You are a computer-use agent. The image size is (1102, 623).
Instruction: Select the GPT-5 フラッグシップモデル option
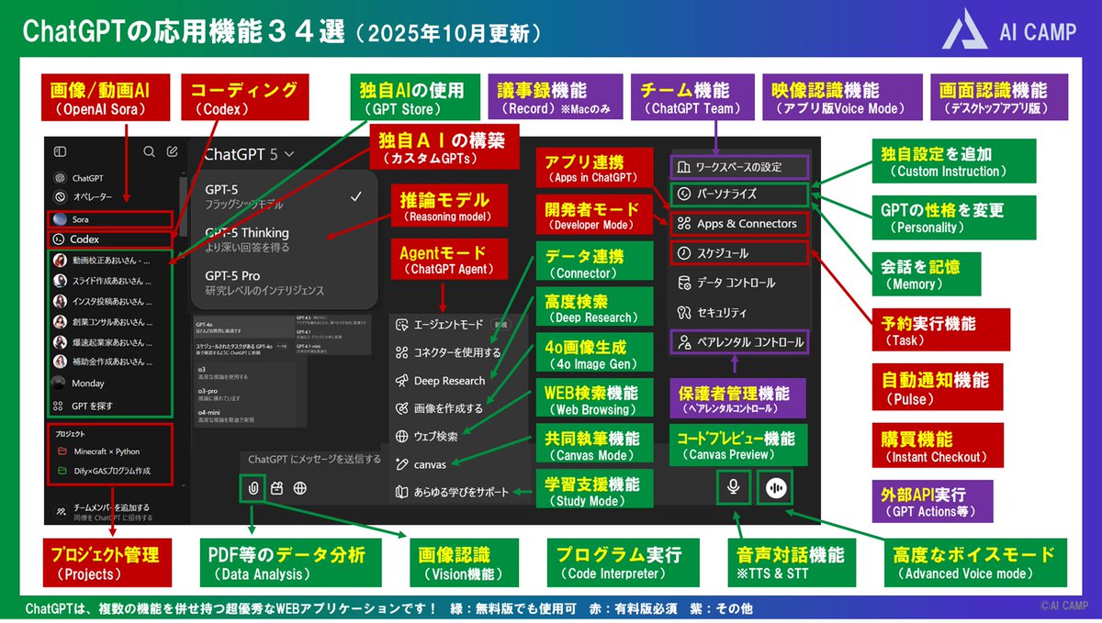point(285,195)
